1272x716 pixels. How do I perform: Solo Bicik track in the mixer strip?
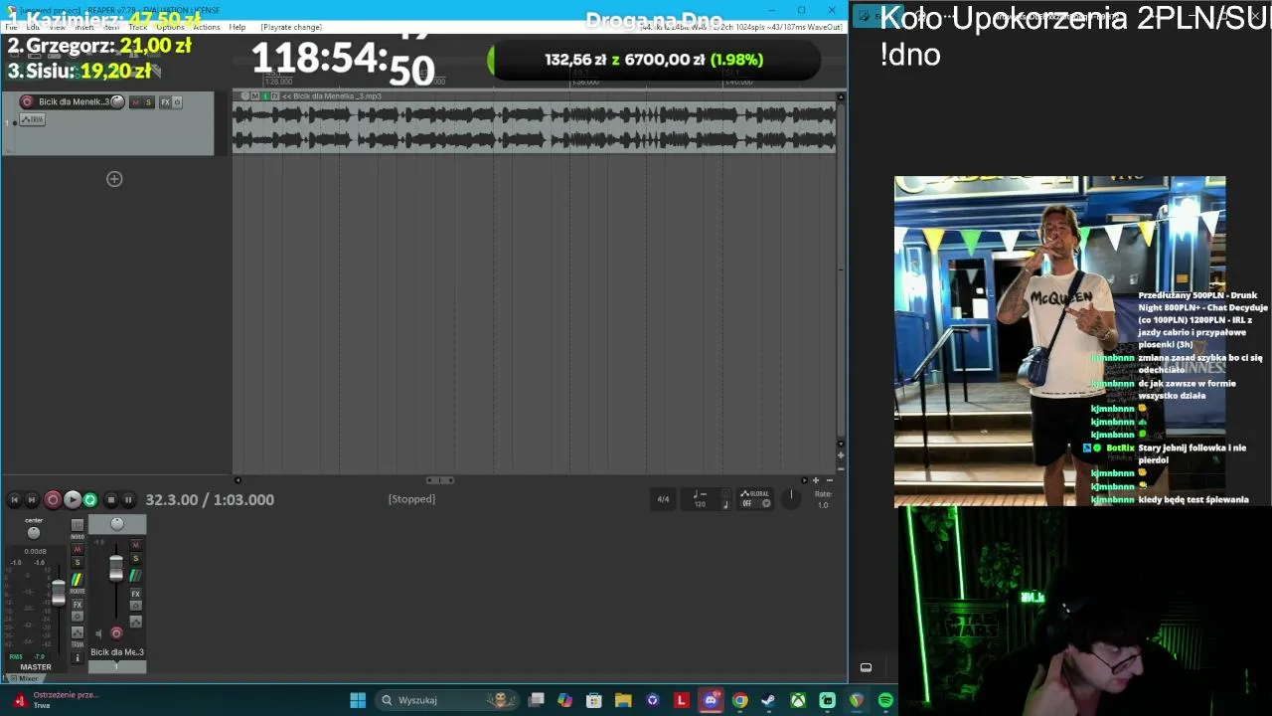136,558
